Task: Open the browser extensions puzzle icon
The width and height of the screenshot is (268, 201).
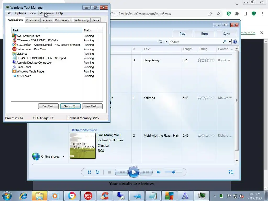Action: coord(237,14)
